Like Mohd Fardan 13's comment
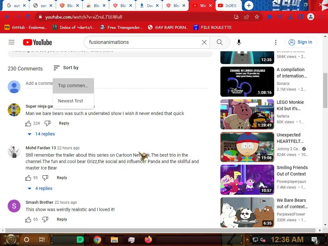328x246 pixels. pyautogui.click(x=28, y=177)
